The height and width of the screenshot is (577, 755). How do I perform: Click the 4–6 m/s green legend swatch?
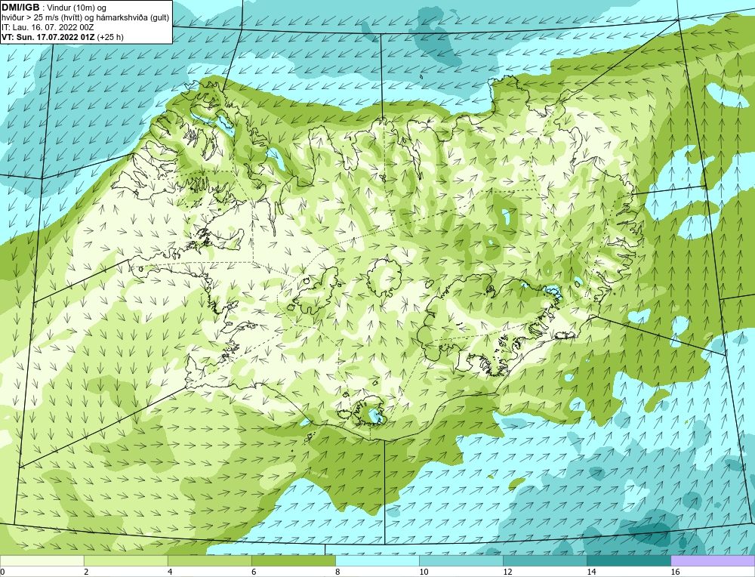pos(209,560)
